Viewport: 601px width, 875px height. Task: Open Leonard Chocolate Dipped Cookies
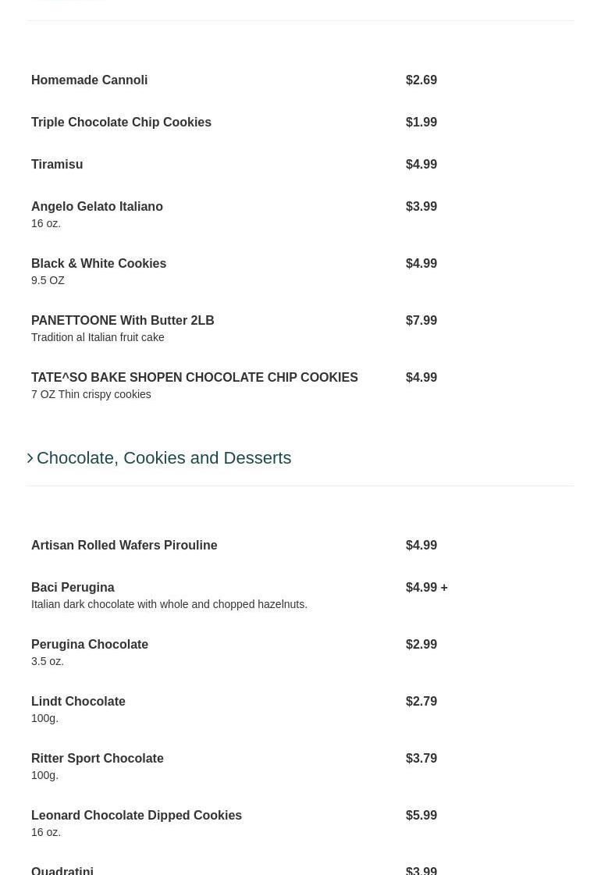tap(137, 816)
